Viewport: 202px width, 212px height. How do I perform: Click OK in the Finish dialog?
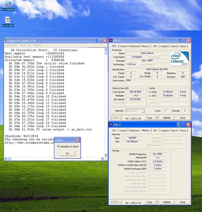pos(67,153)
